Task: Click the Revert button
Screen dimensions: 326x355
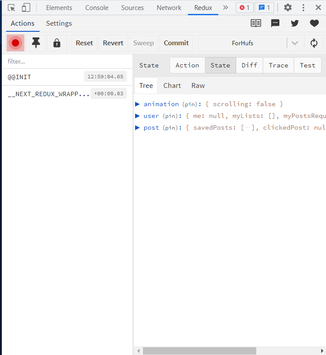Action: (113, 43)
